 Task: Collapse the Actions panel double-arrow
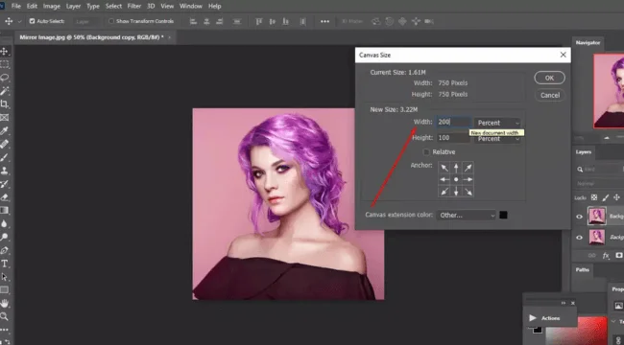(x=564, y=303)
